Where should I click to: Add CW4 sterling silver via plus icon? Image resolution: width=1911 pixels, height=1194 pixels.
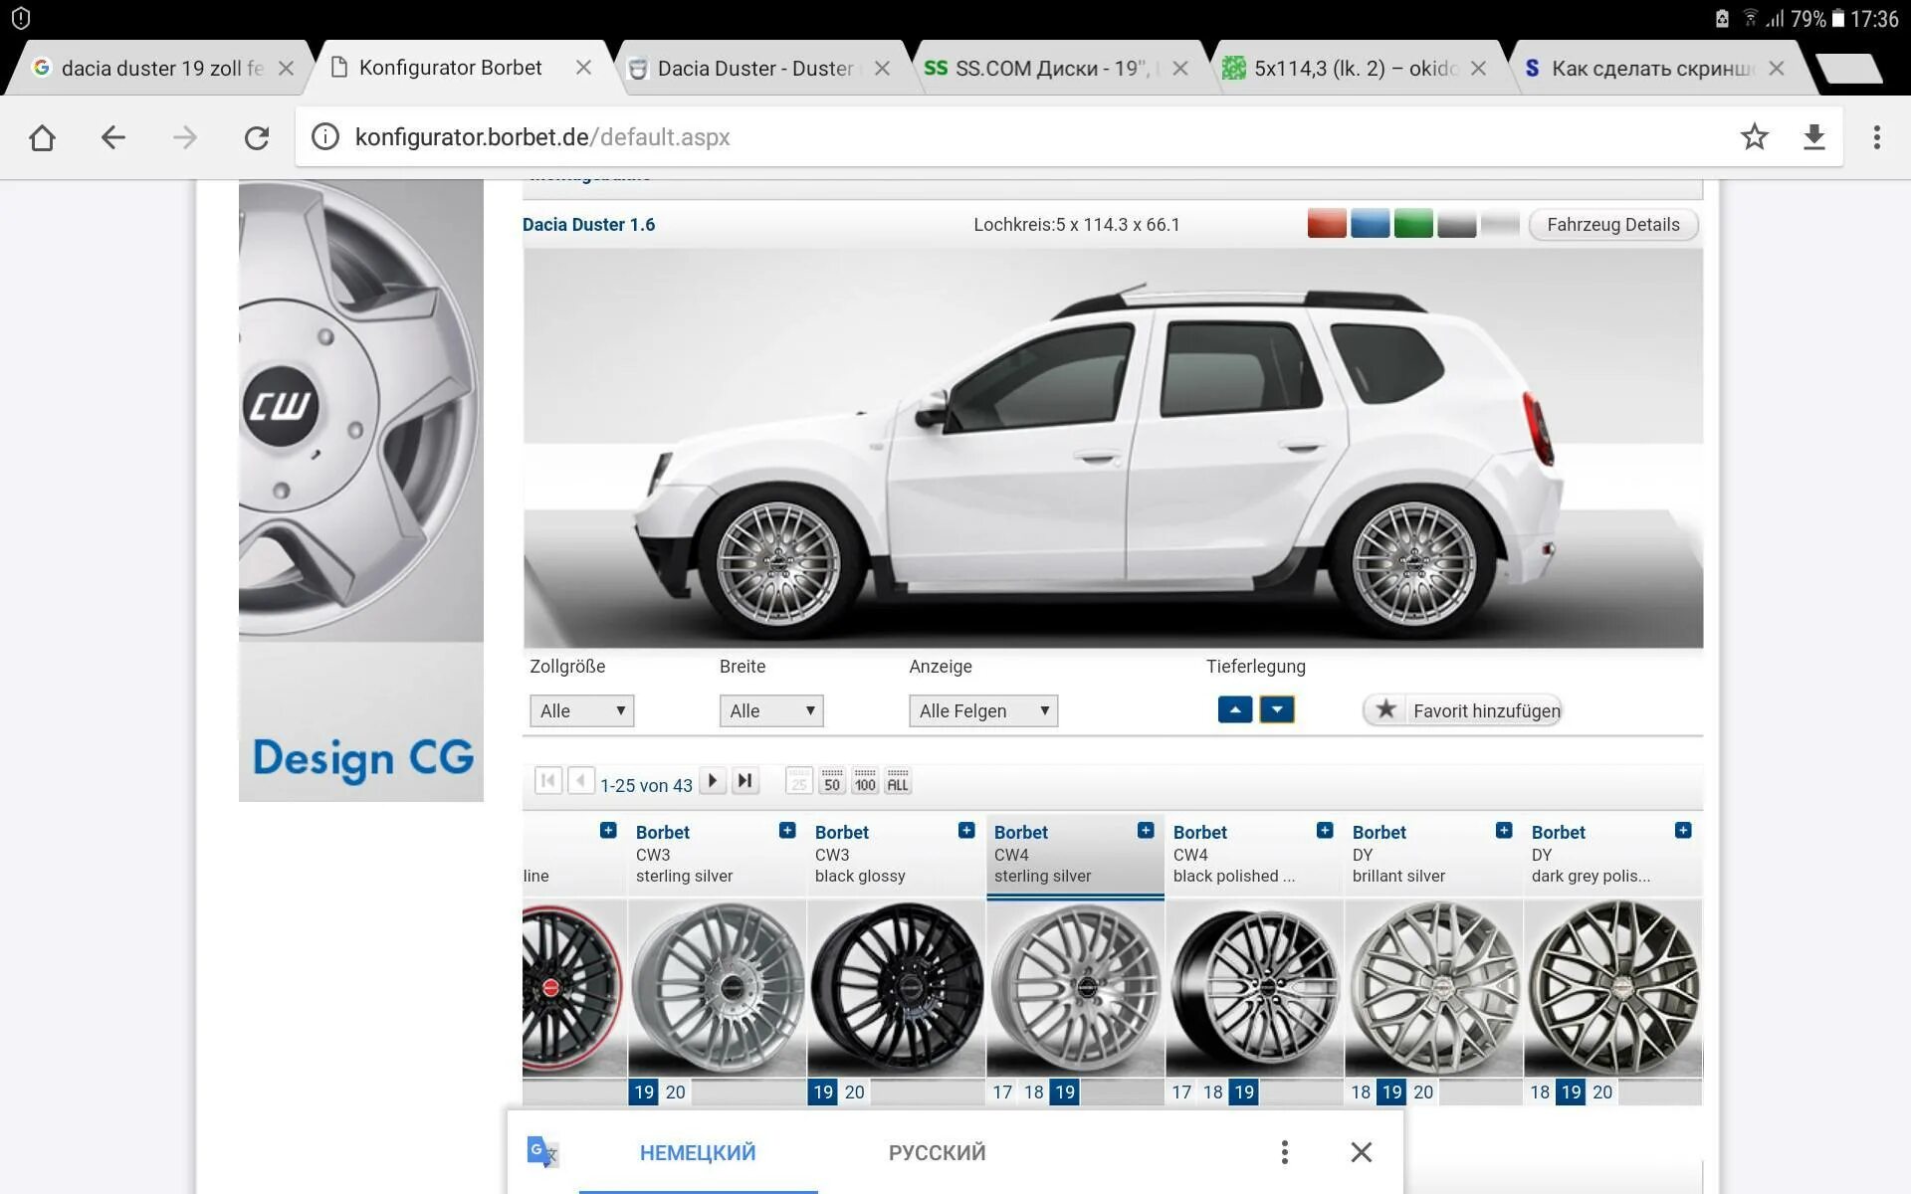click(x=1146, y=831)
